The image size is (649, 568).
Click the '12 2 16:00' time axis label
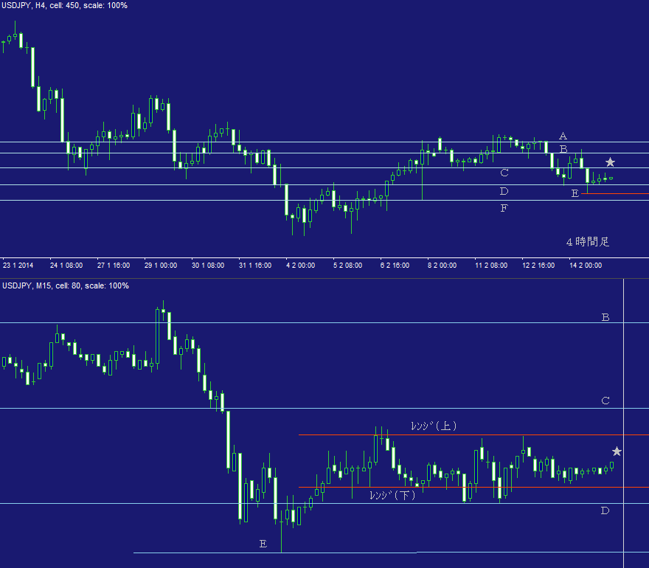click(538, 266)
